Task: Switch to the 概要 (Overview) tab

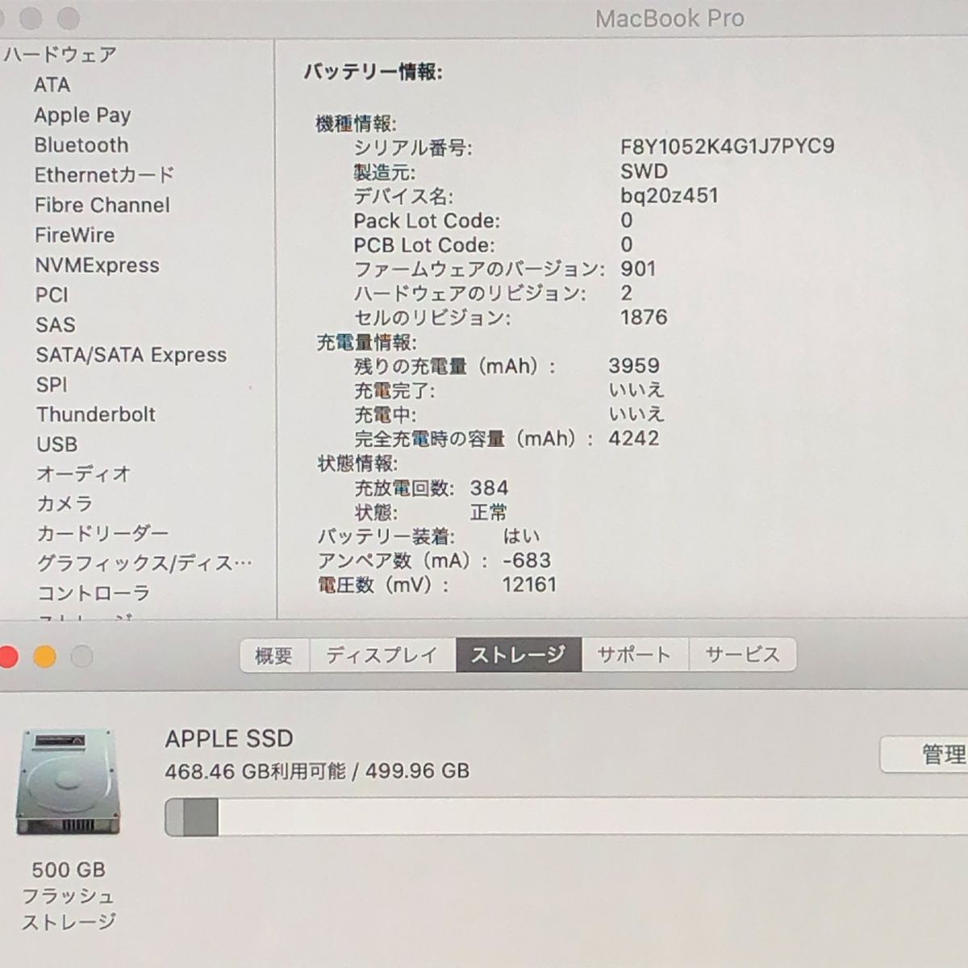Action: click(274, 655)
